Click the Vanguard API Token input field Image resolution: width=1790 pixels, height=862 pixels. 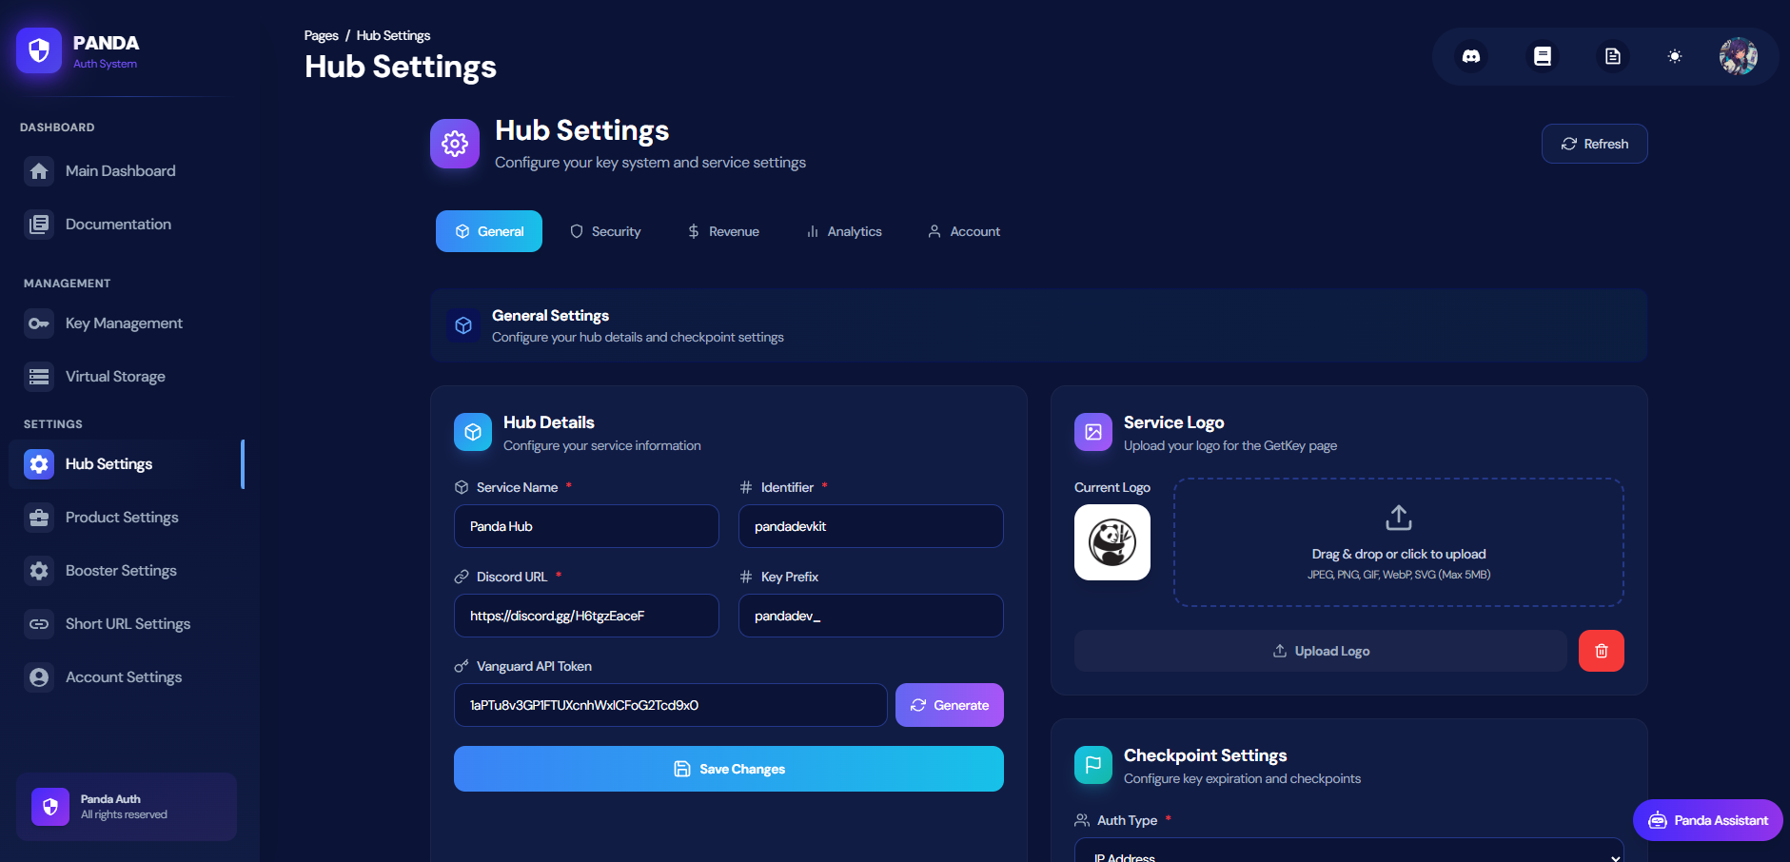tap(669, 705)
